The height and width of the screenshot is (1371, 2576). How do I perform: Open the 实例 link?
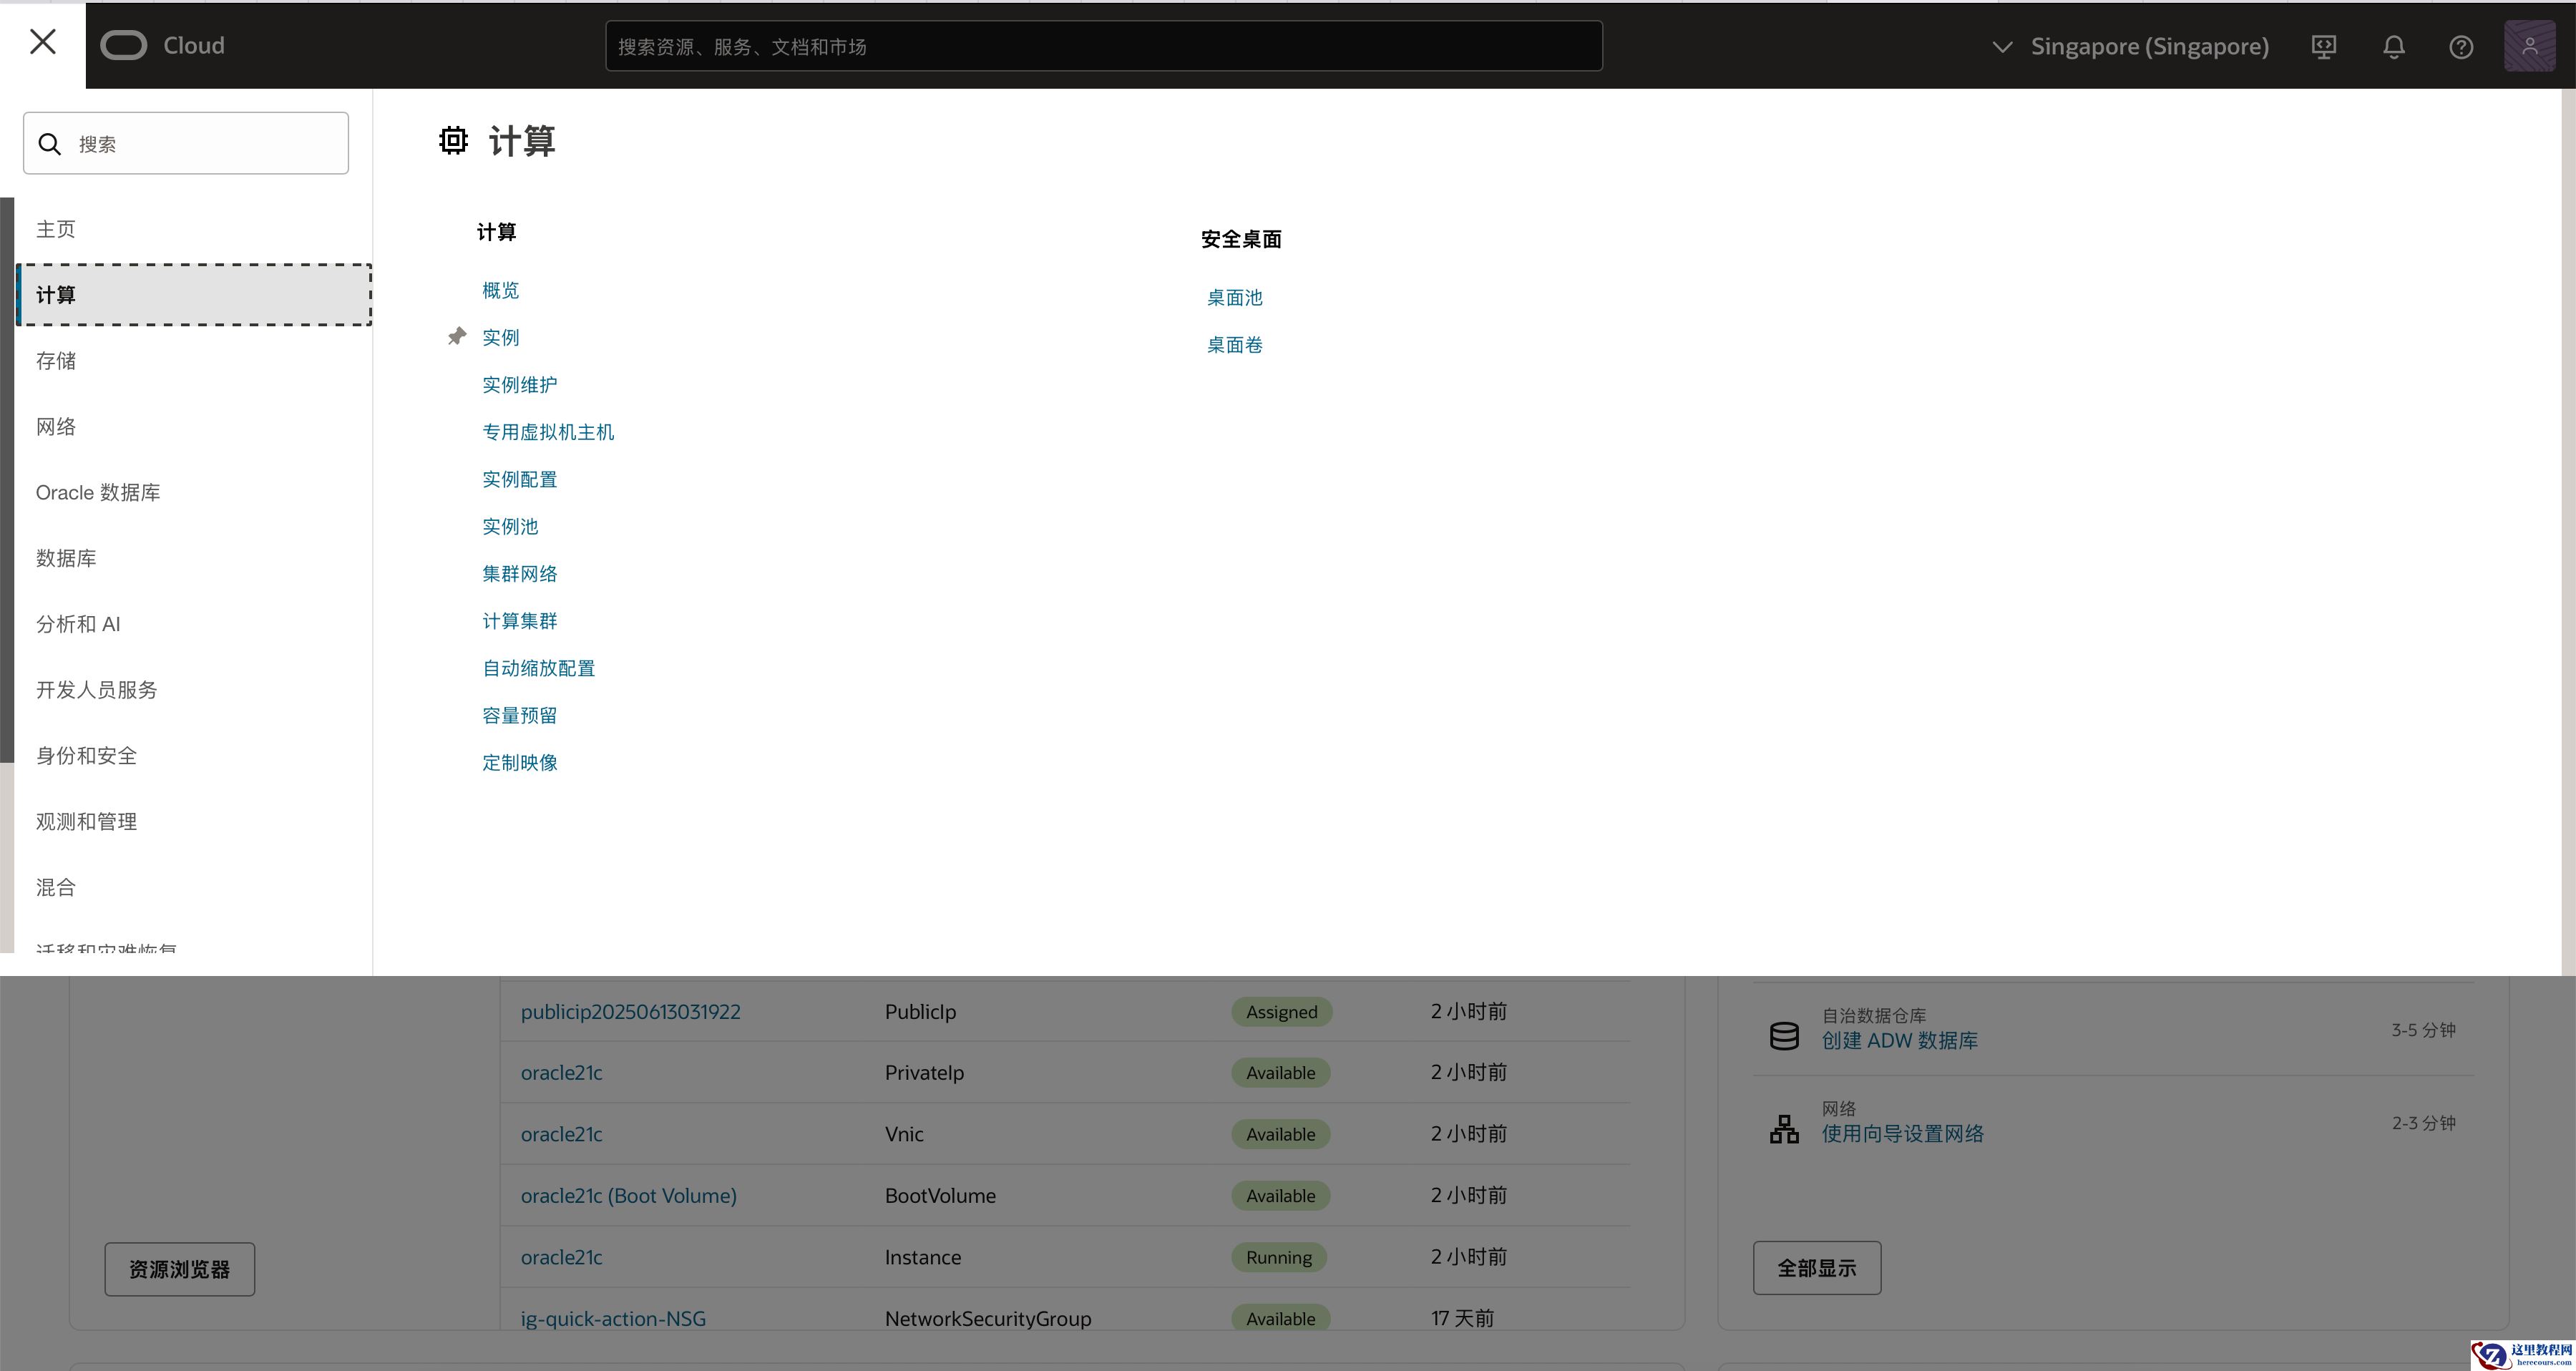pyautogui.click(x=501, y=338)
